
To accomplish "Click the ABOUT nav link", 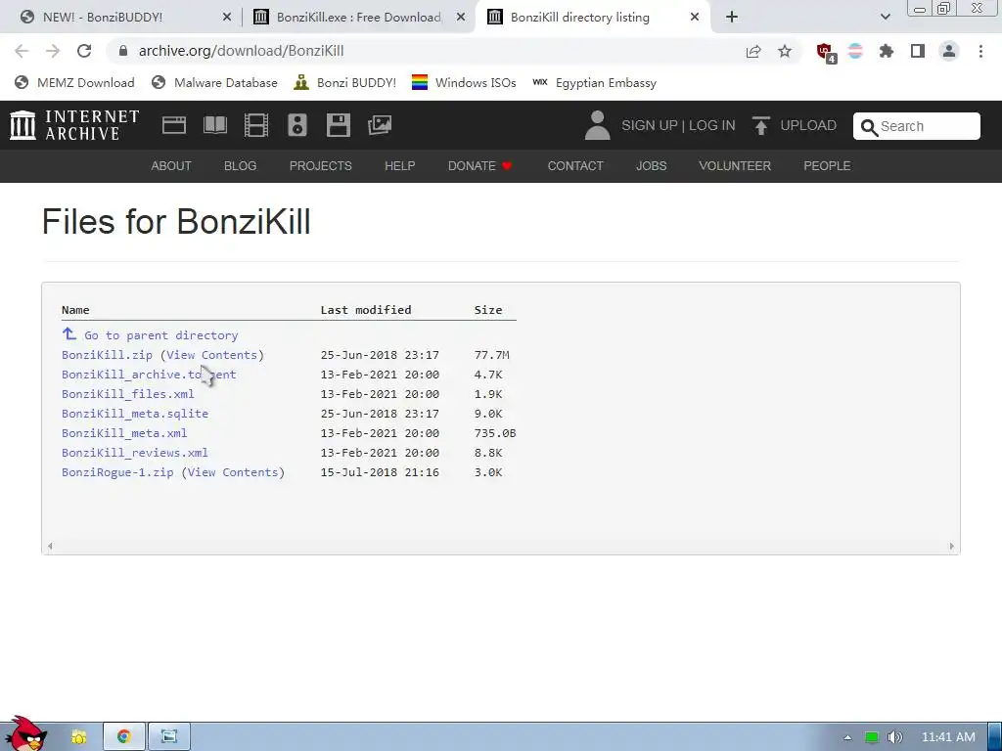I will [x=171, y=166].
